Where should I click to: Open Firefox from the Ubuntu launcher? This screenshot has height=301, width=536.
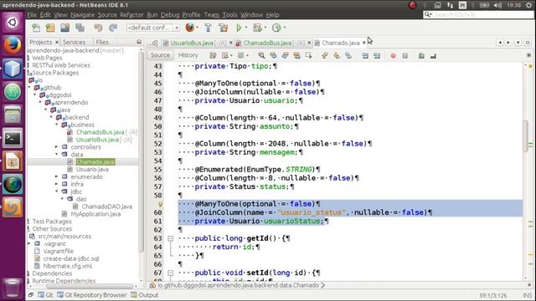pos(13,45)
